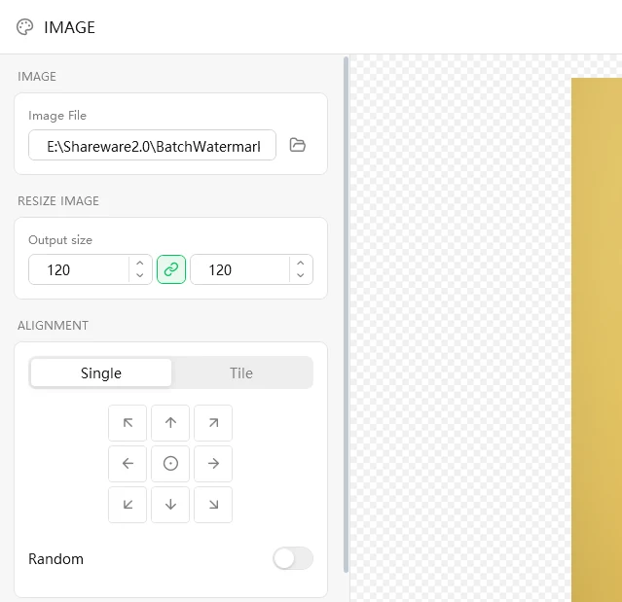Decrease the output height value

(x=300, y=275)
